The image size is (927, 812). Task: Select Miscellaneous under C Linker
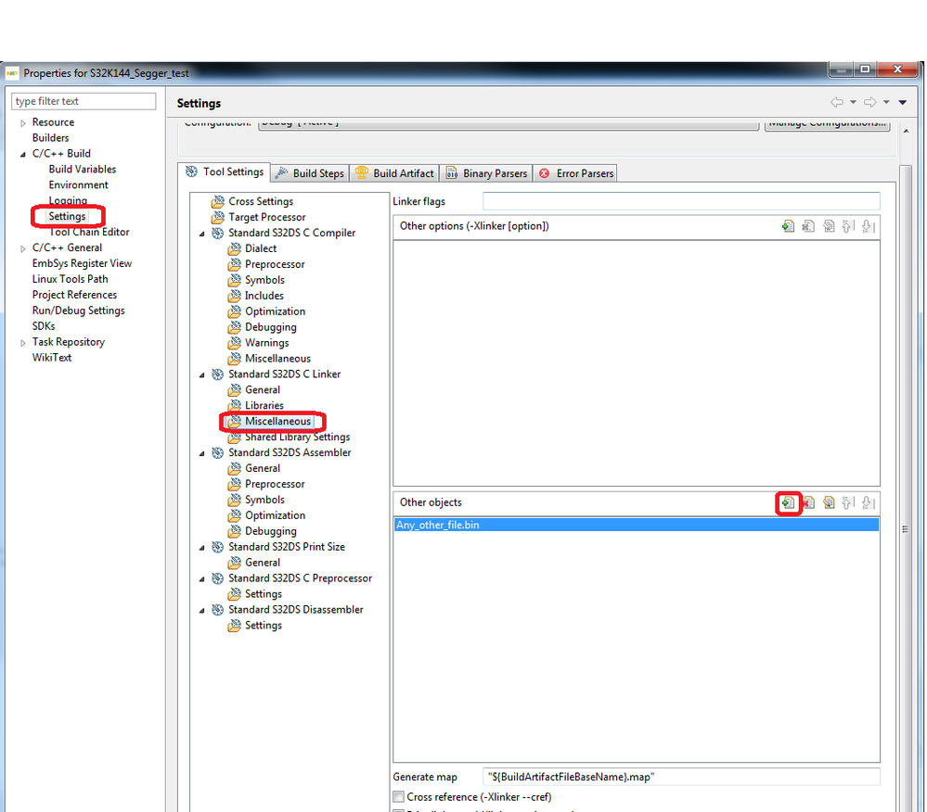277,421
